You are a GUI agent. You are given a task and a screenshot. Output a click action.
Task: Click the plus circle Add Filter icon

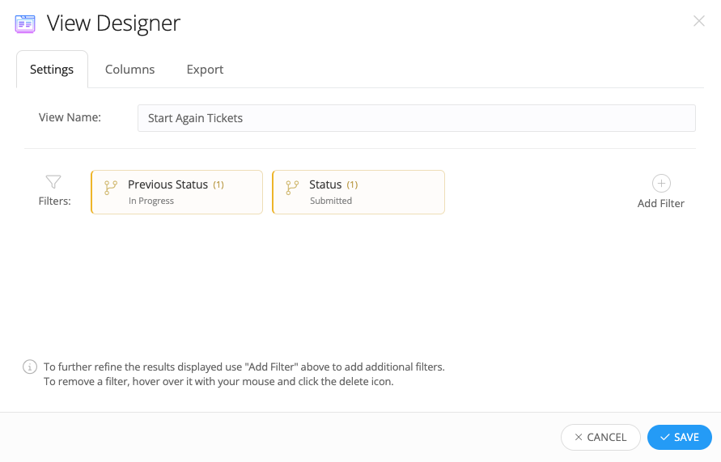661,184
